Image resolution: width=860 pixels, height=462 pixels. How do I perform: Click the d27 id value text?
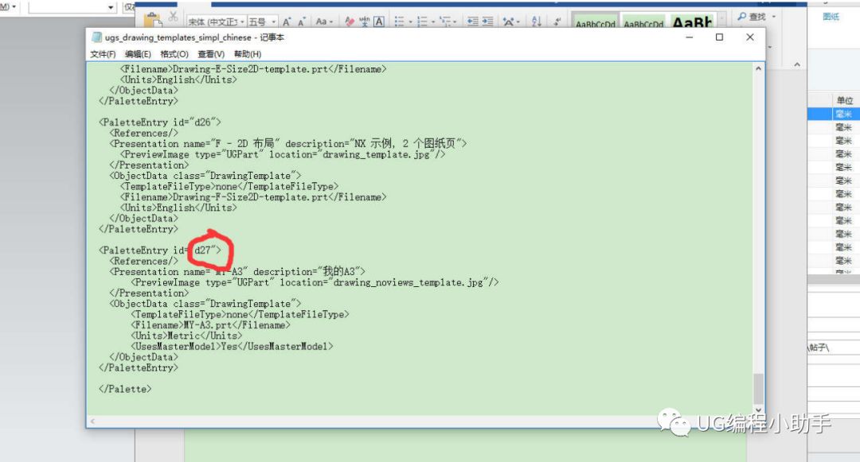(202, 250)
